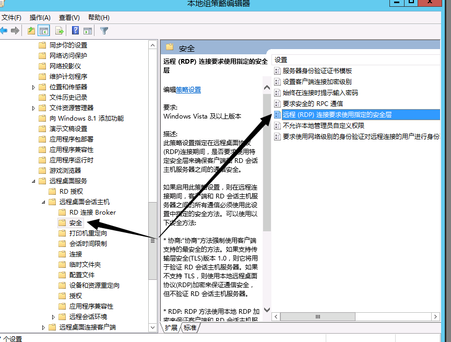Image resolution: width=451 pixels, height=342 pixels.
Task: Select the 要求安全的 RPC 通信 setting
Action: 308,103
